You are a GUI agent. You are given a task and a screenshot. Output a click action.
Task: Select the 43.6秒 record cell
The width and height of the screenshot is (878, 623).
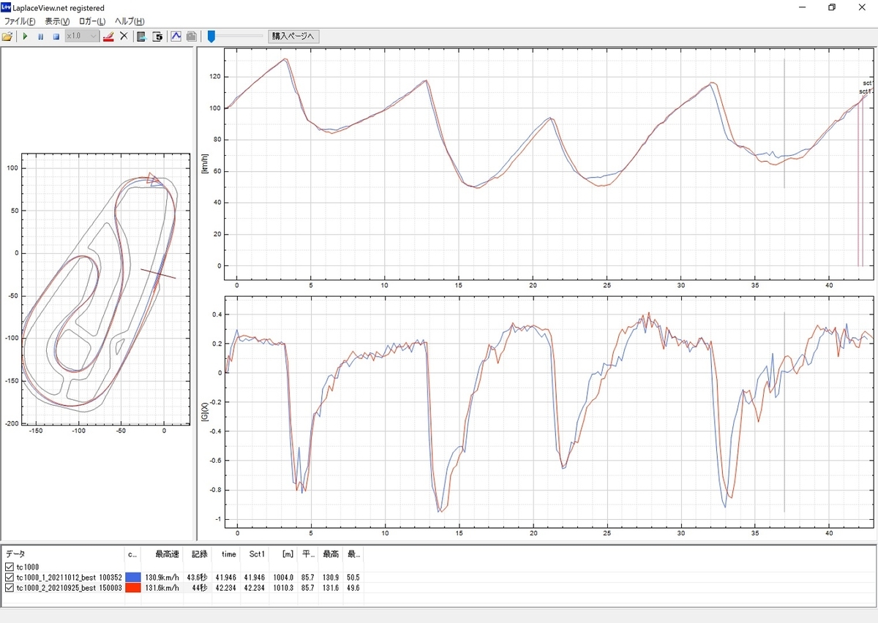[198, 577]
